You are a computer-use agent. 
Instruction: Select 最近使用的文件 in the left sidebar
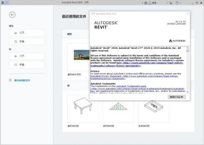22,80
